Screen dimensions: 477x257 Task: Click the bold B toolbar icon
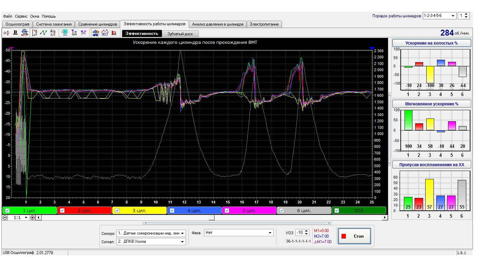tap(15, 33)
